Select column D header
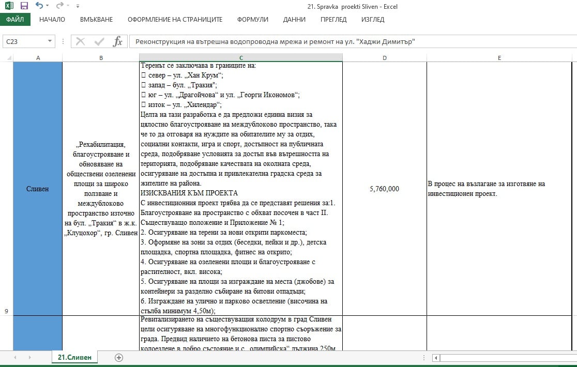Viewport: 577px width, 367px height. pyautogui.click(x=384, y=58)
